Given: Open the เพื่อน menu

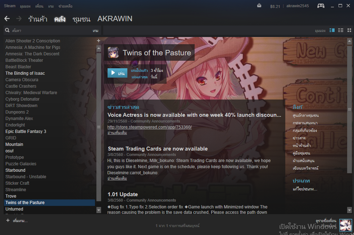Looking at the screenshot, I should (39, 6).
